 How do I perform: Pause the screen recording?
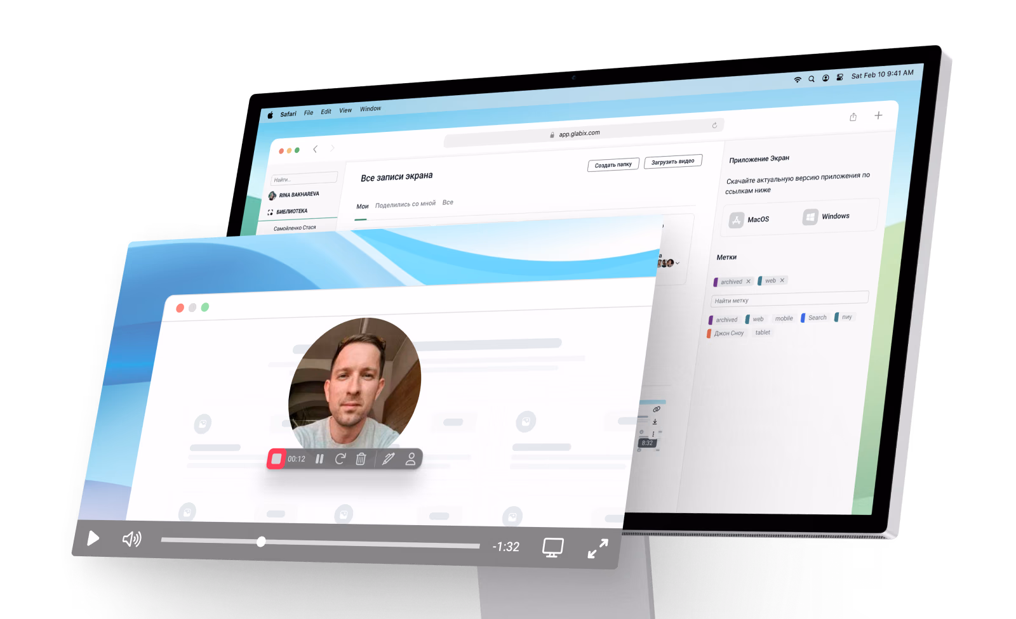tap(319, 459)
